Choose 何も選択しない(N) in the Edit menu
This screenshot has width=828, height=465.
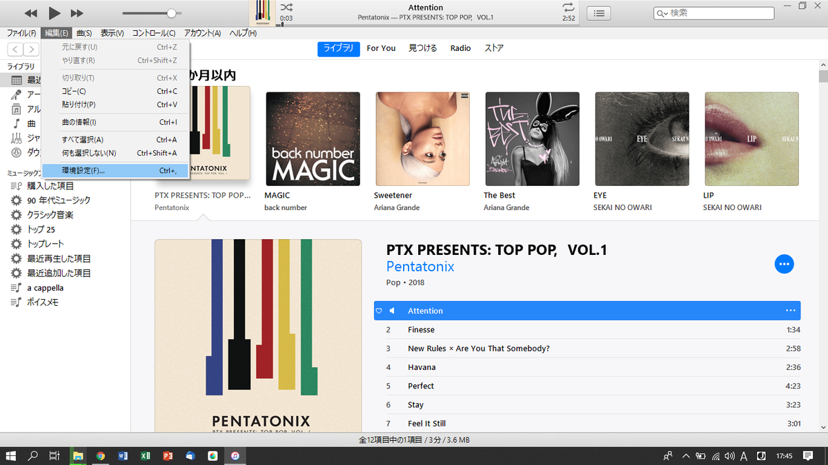(x=115, y=153)
